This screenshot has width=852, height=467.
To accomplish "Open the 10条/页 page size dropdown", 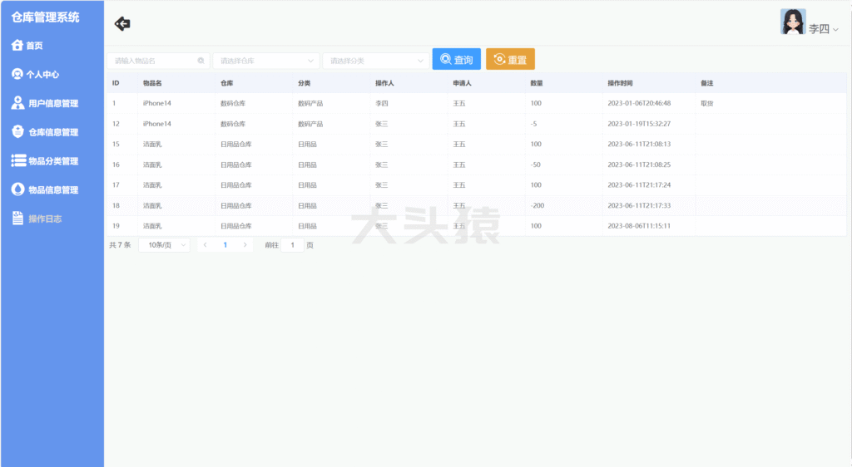I will point(164,245).
